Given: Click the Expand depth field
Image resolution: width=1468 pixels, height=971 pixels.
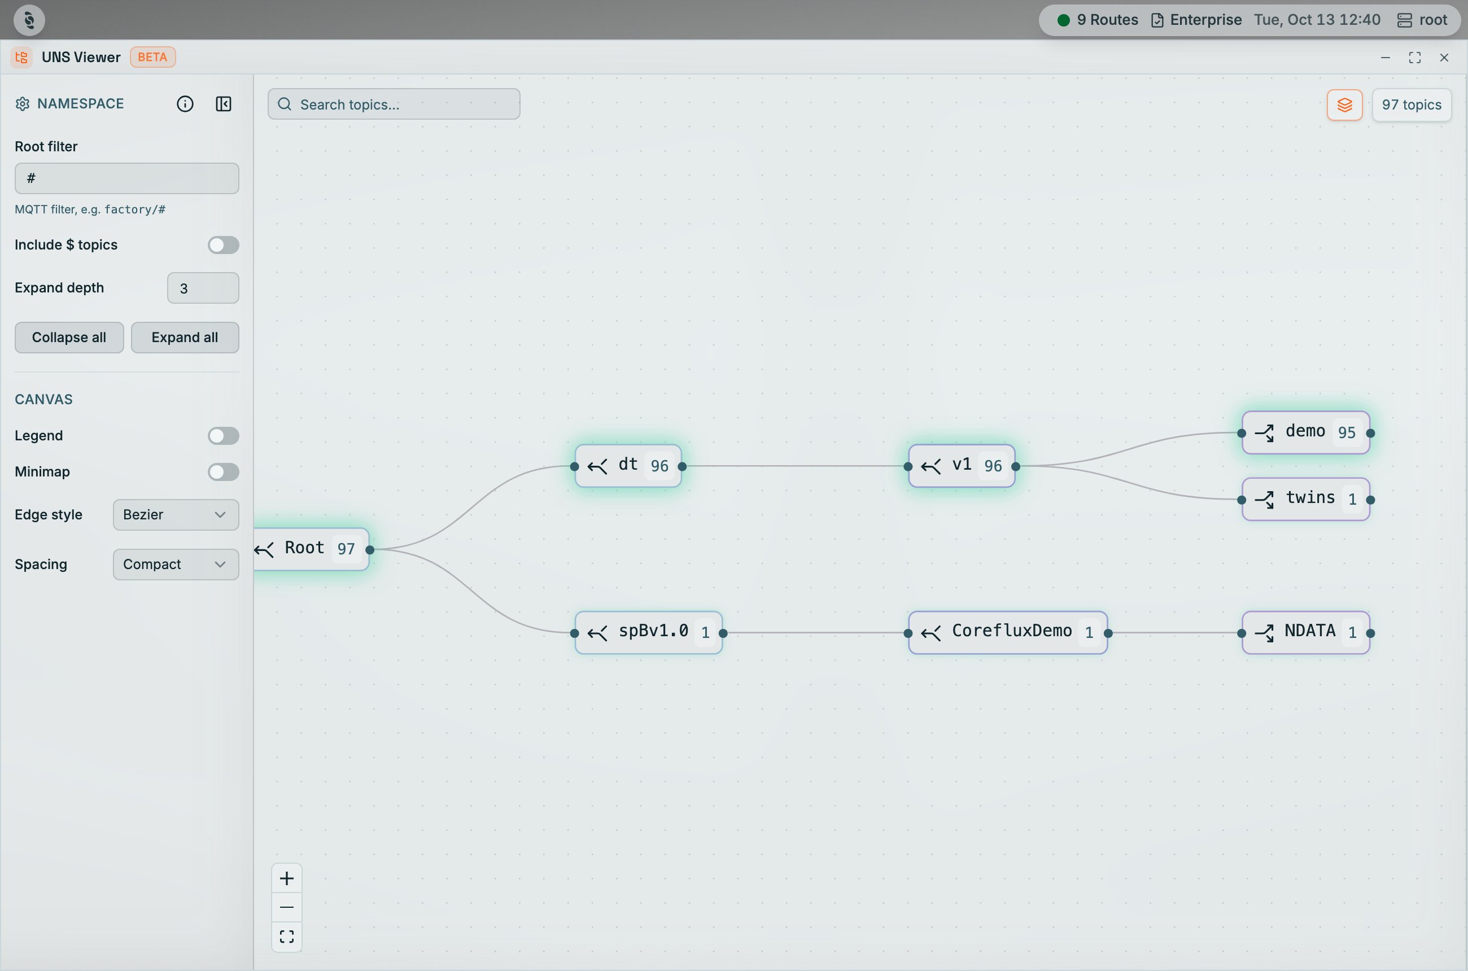Looking at the screenshot, I should [203, 288].
